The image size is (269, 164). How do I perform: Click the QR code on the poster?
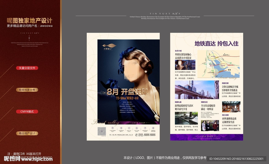(102, 131)
